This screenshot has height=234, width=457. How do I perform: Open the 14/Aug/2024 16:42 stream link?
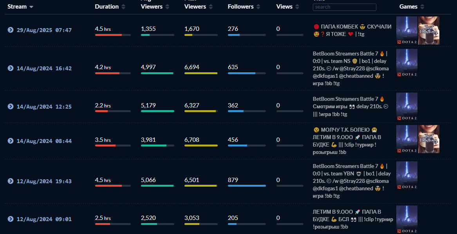[x=44, y=68]
